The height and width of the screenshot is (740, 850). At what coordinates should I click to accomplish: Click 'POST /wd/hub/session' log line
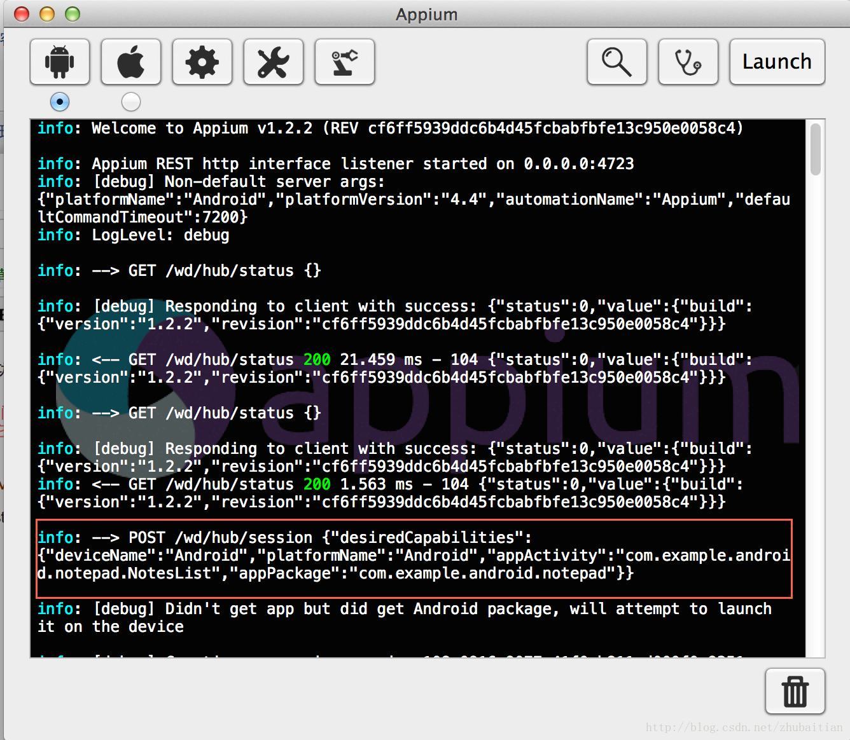[414, 555]
